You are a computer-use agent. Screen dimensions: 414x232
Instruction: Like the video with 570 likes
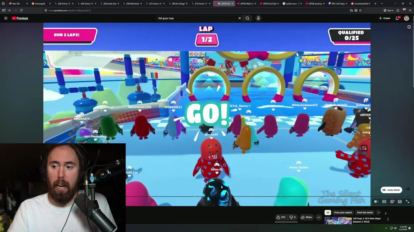[x=280, y=217]
